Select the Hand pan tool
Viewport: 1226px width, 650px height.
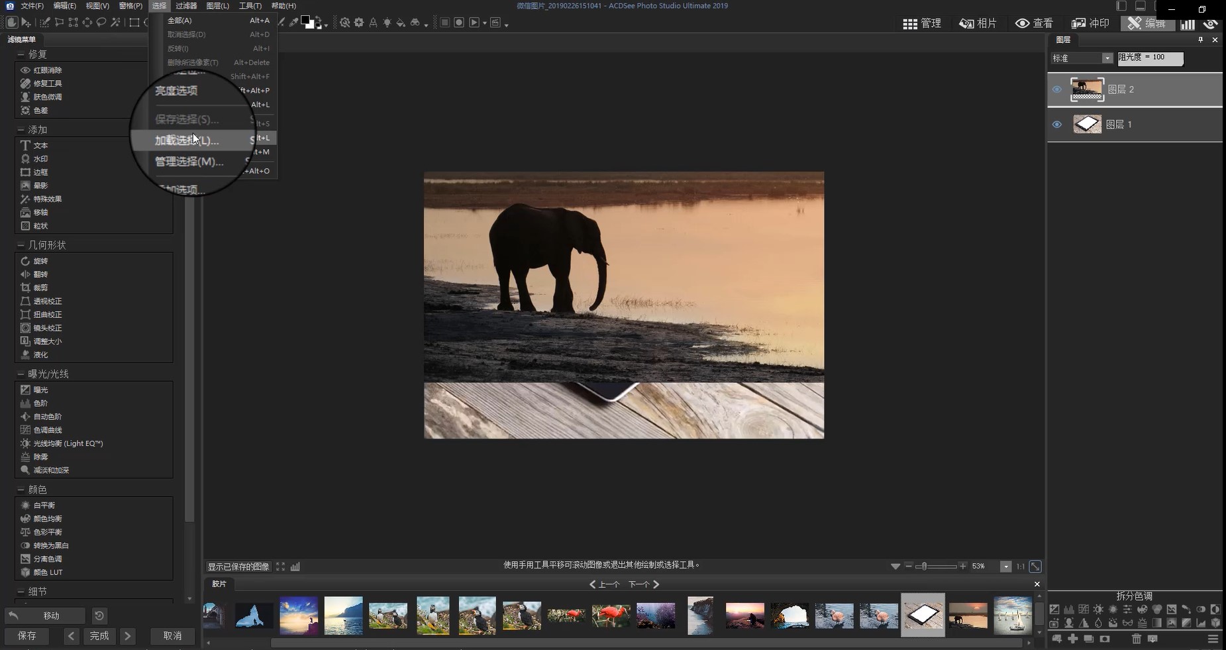coord(12,23)
